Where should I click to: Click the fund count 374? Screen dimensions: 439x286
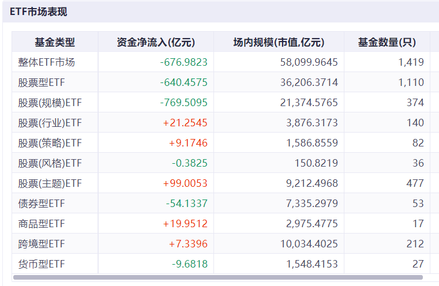coord(415,103)
